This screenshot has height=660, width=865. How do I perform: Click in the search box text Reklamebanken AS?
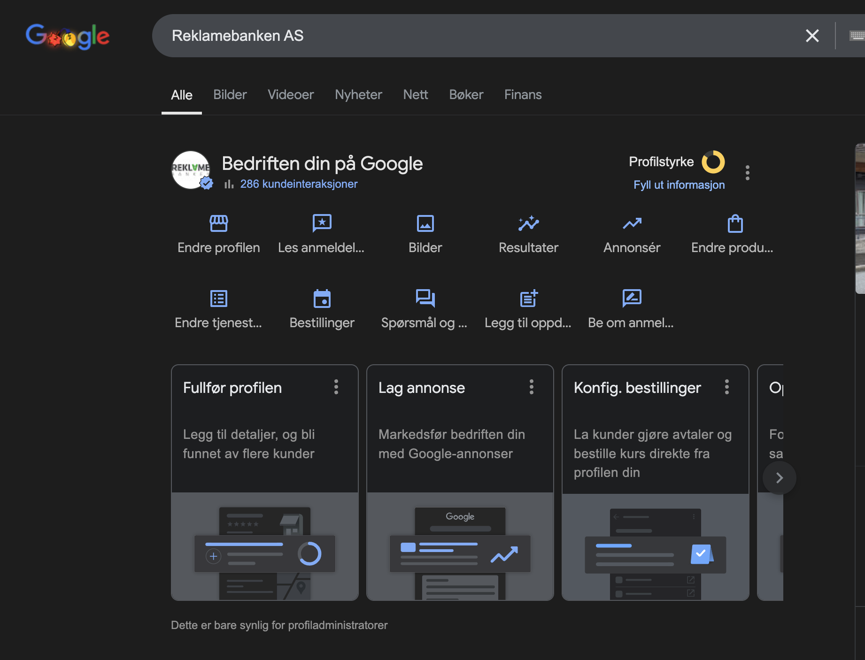click(x=238, y=36)
